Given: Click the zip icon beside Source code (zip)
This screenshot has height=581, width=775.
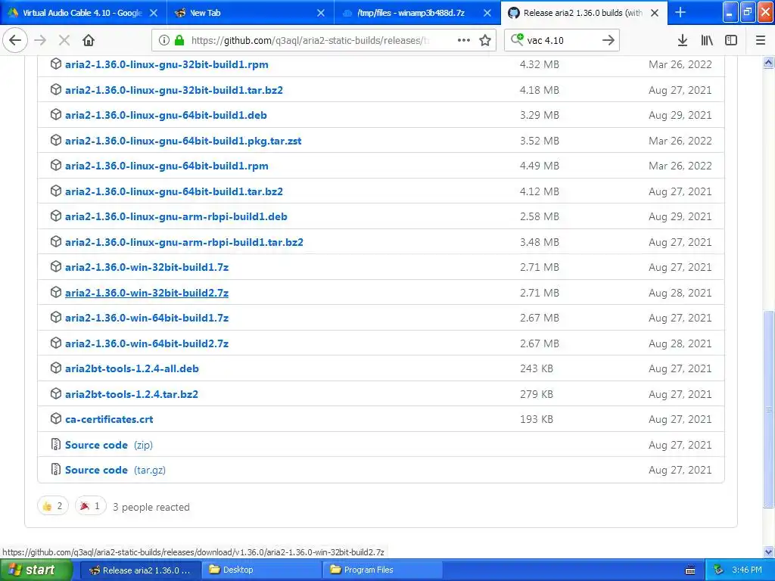Looking at the screenshot, I should pos(56,444).
